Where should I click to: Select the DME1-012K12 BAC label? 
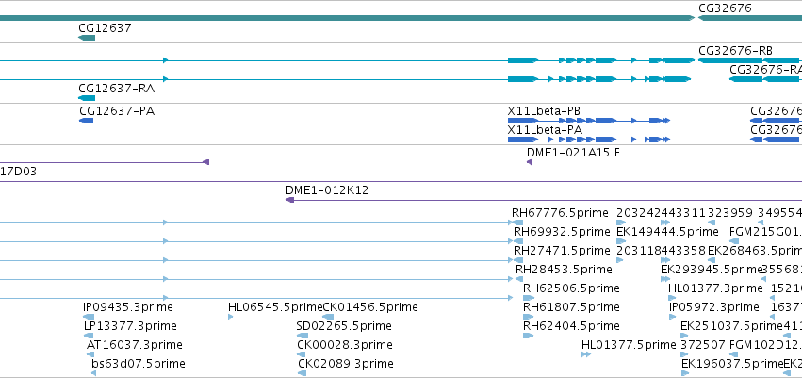click(x=327, y=190)
